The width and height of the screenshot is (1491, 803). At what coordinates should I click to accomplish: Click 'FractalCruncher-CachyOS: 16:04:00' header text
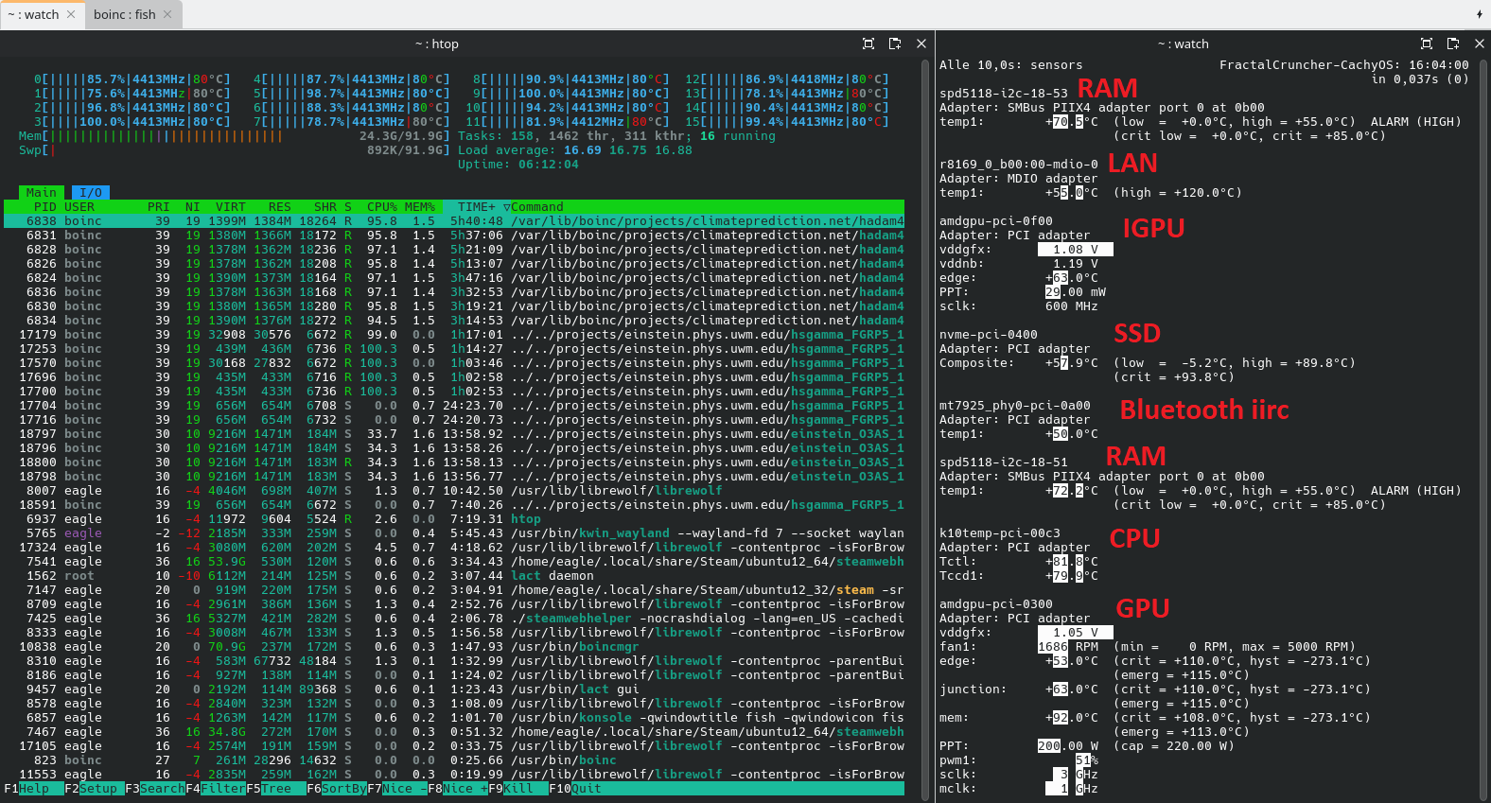(1344, 65)
